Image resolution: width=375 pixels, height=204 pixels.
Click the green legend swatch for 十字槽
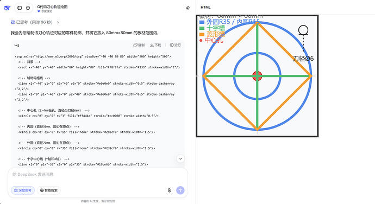202,28
